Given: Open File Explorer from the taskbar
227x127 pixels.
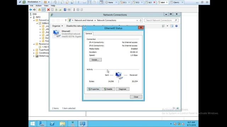Looking at the screenshot, I should 62,124.
